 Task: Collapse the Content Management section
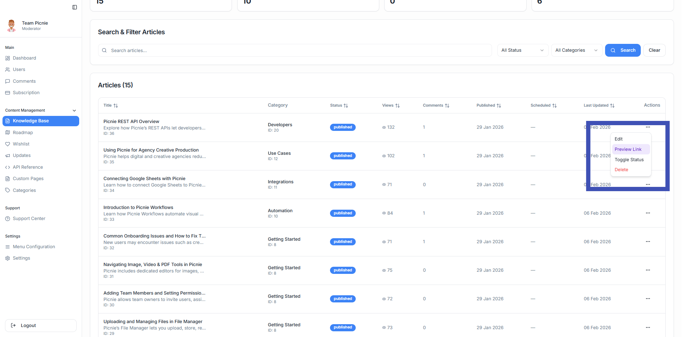74,111
